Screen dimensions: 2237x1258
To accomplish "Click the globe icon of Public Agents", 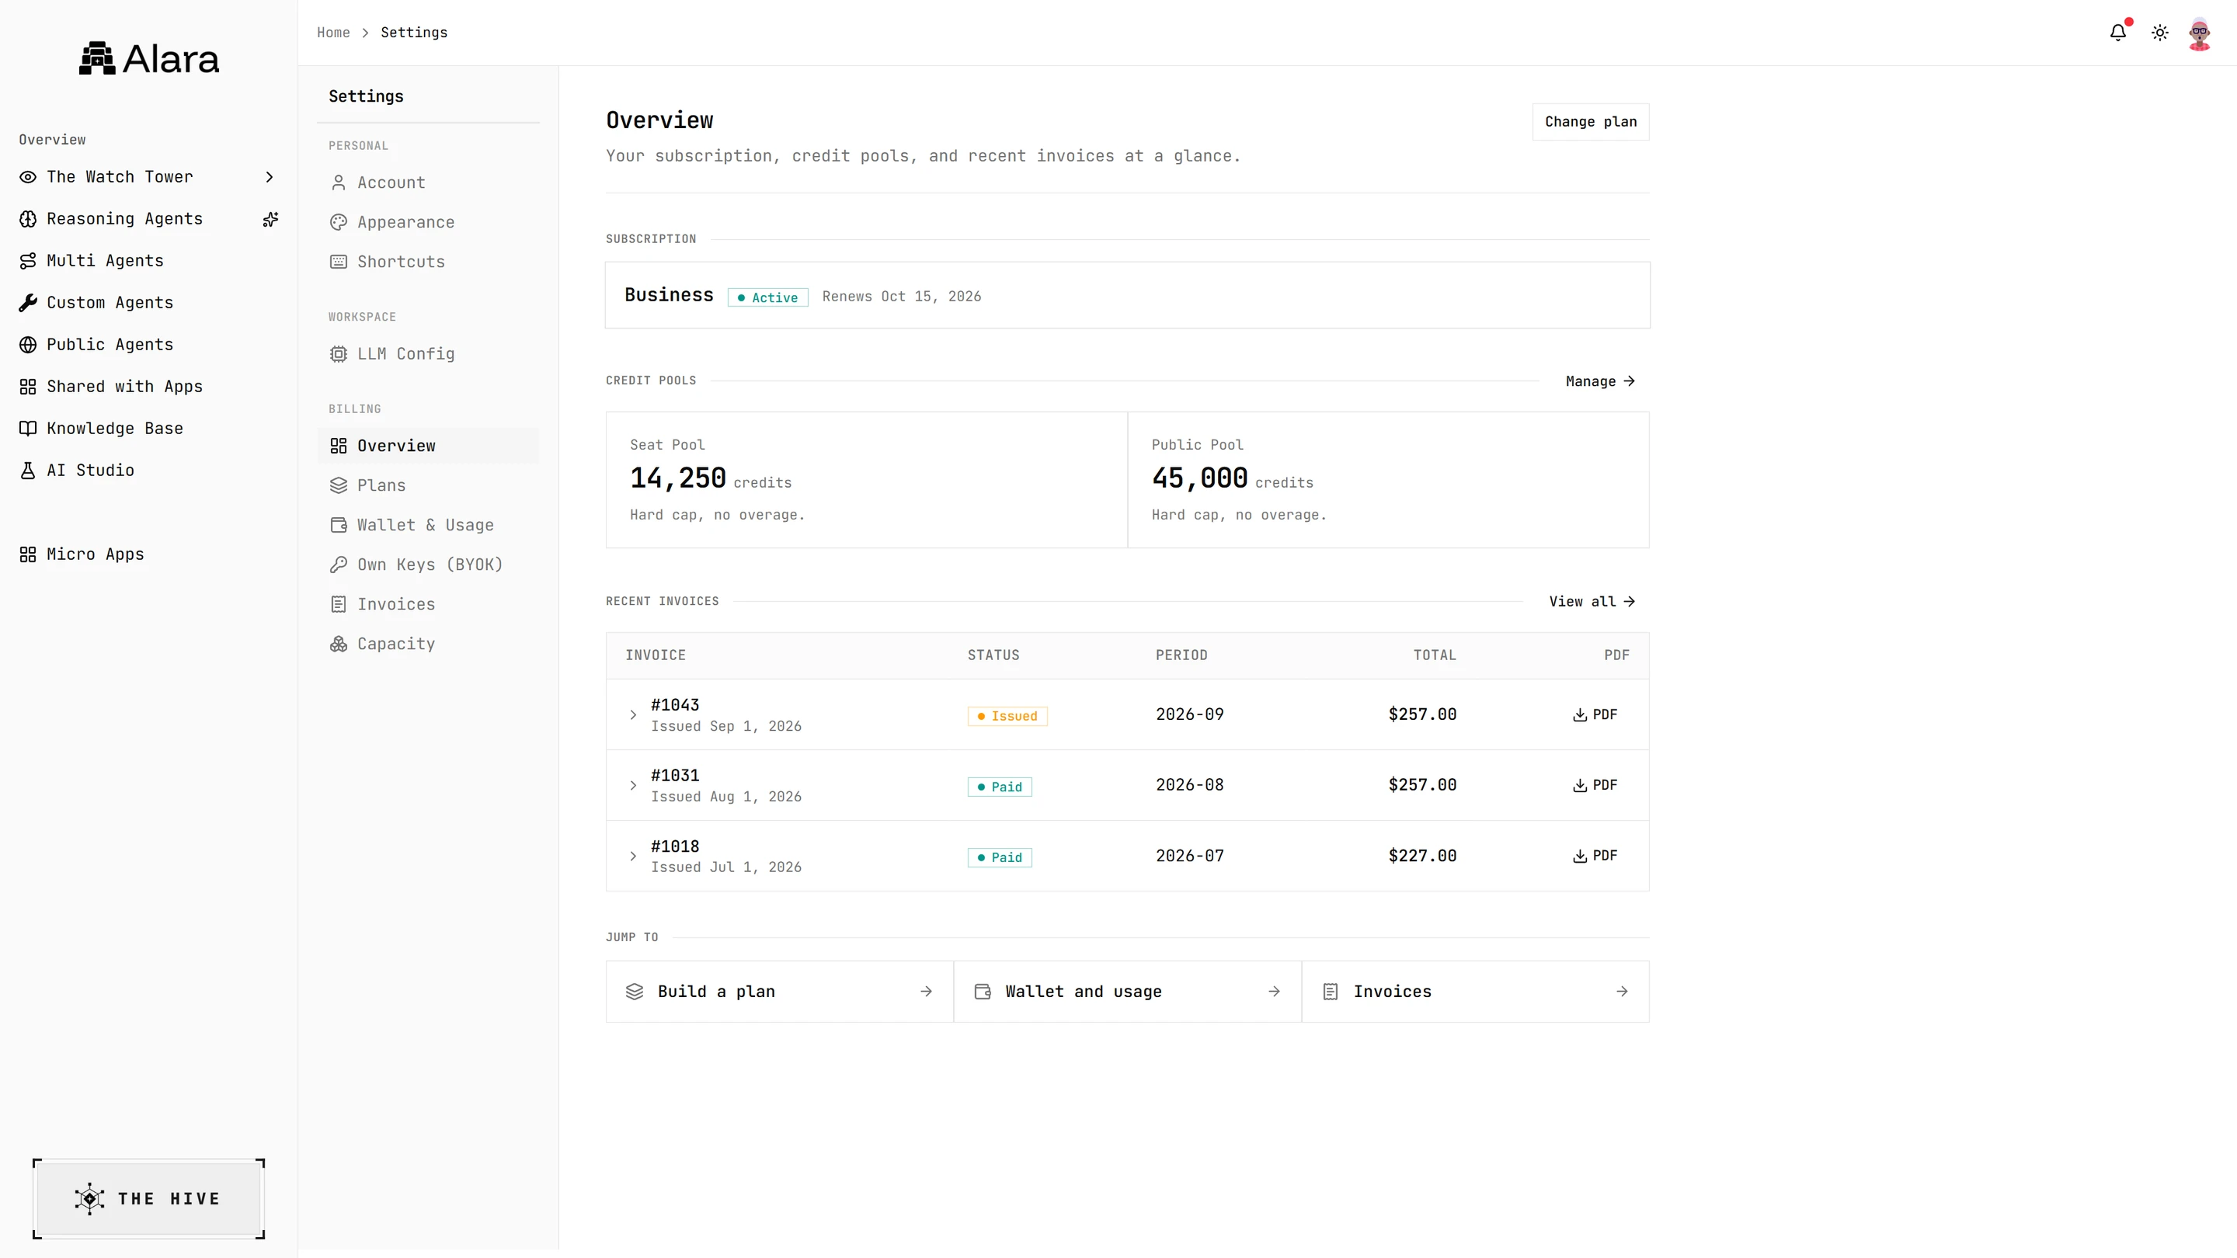I will pyautogui.click(x=28, y=345).
